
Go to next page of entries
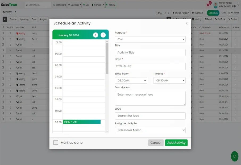tap(168, 13)
